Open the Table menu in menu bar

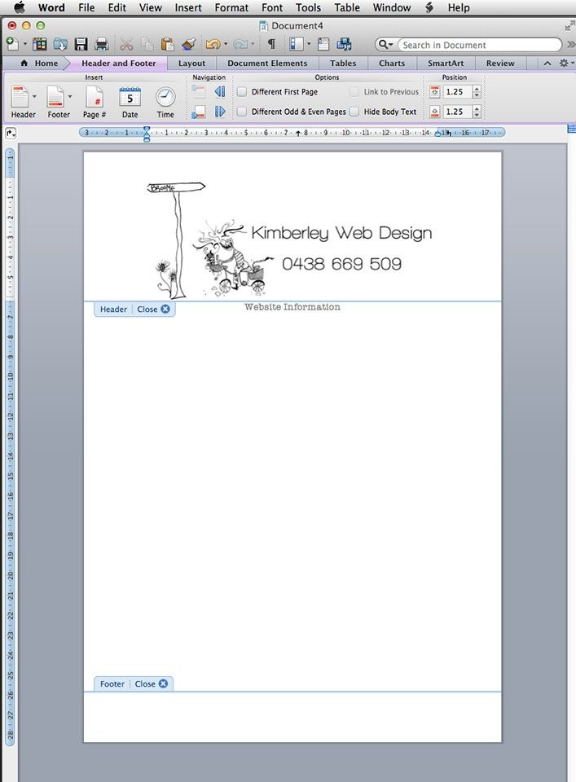pos(346,7)
